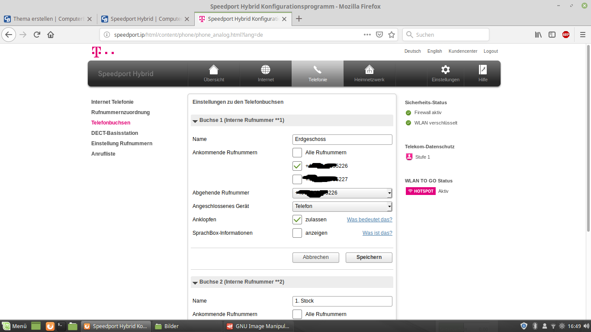This screenshot has width=591, height=332.
Task: Click the Stufe 1 Datenschutz icon
Action: (409, 157)
